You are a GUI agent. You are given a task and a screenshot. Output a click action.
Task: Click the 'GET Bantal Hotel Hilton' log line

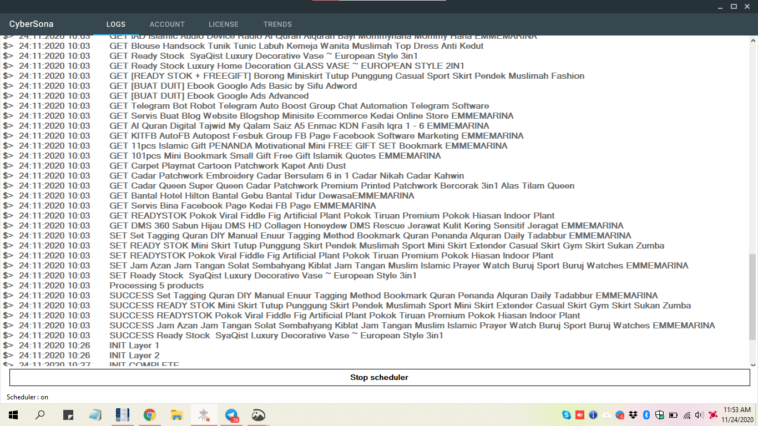262,196
